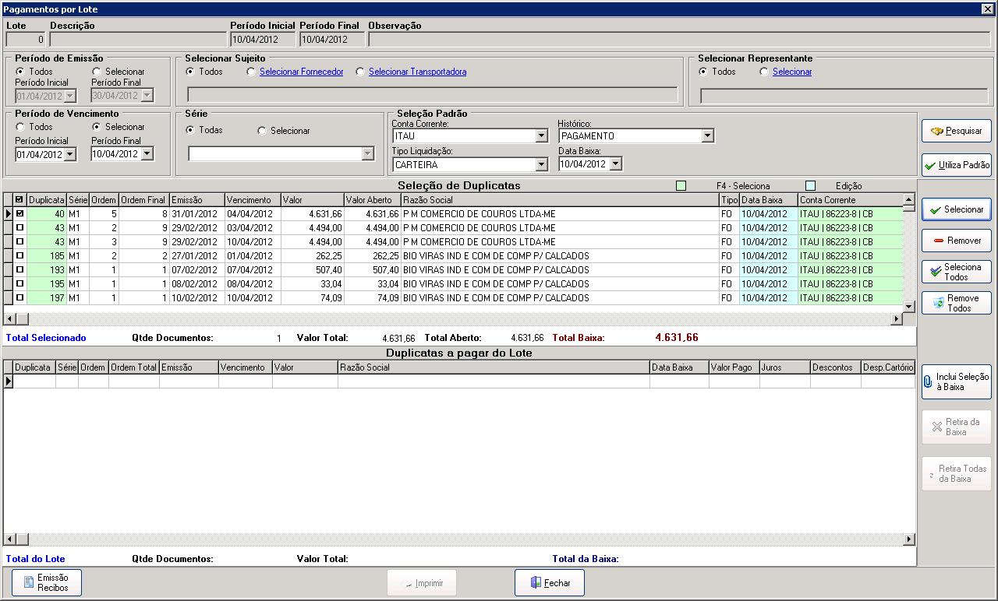Viewport: 998px width, 601px height.
Task: Uncheck duplicata 40 row checkbox
Action: [19, 213]
